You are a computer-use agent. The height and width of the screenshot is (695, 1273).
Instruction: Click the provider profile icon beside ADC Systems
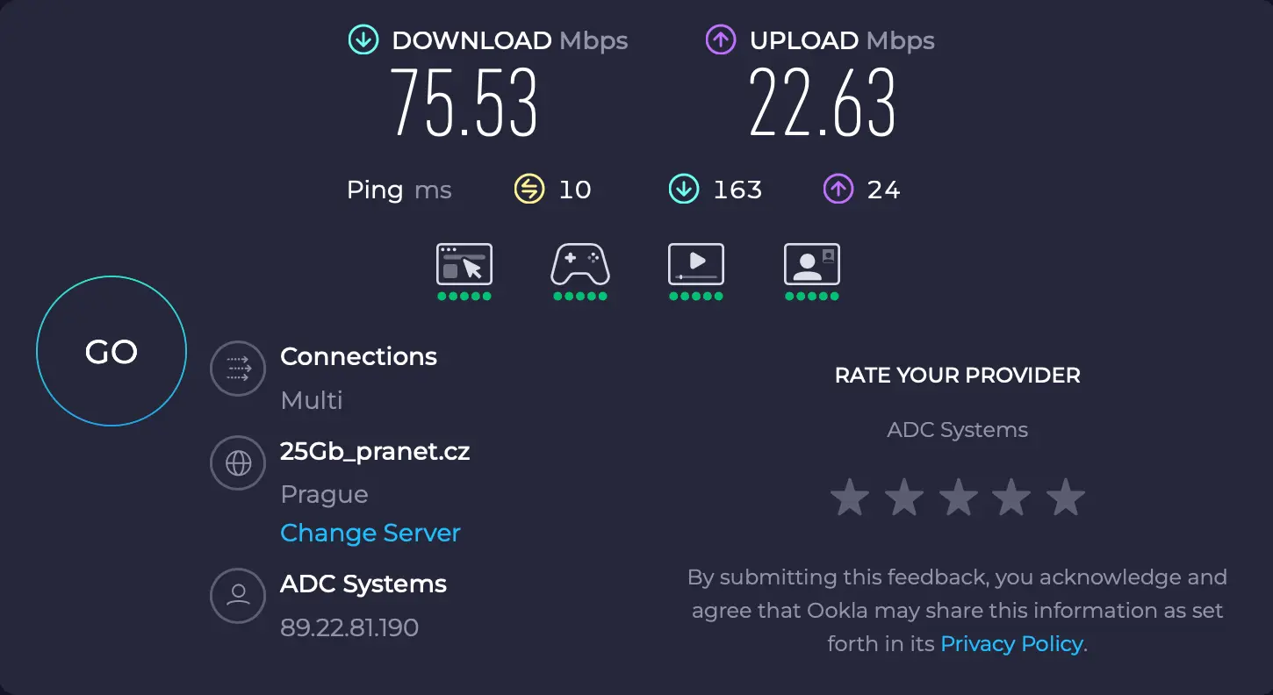point(238,596)
